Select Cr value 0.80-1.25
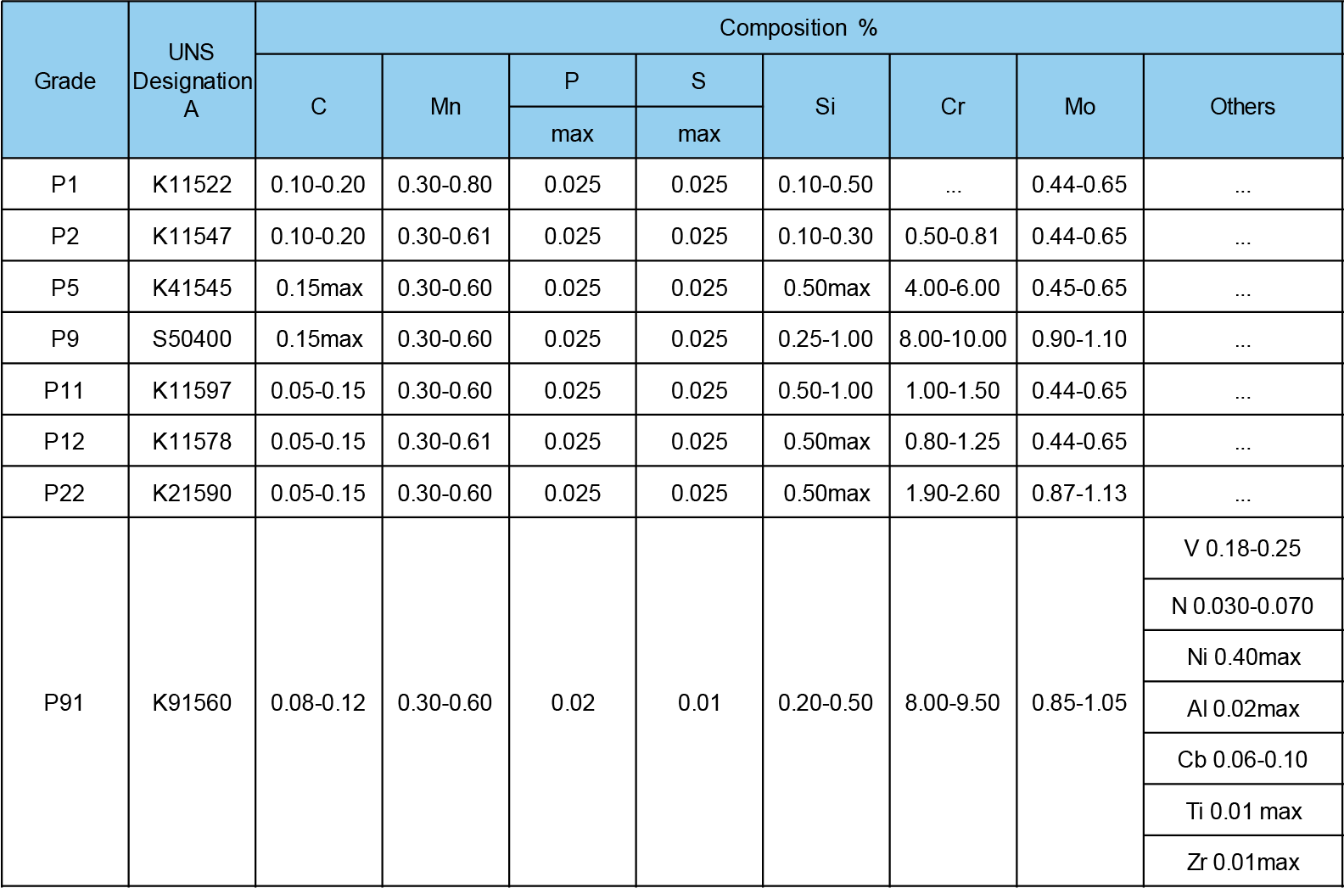The image size is (1344, 888). (953, 441)
